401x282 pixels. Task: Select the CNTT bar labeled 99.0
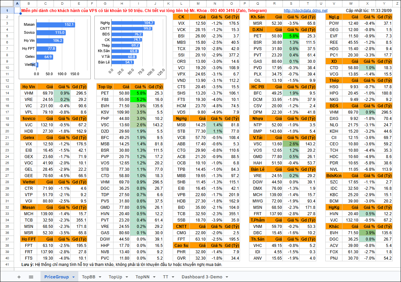(132, 29)
